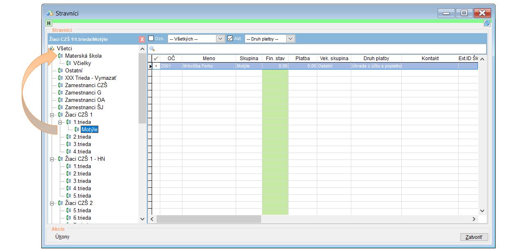Screen dimensions: 505x252
Task: Click the checkmark column header icon
Action: click(x=156, y=59)
